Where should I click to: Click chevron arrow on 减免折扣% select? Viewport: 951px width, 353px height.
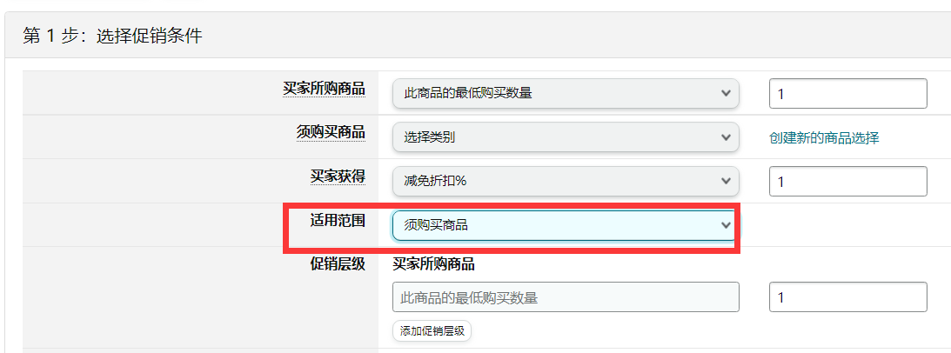coord(726,181)
